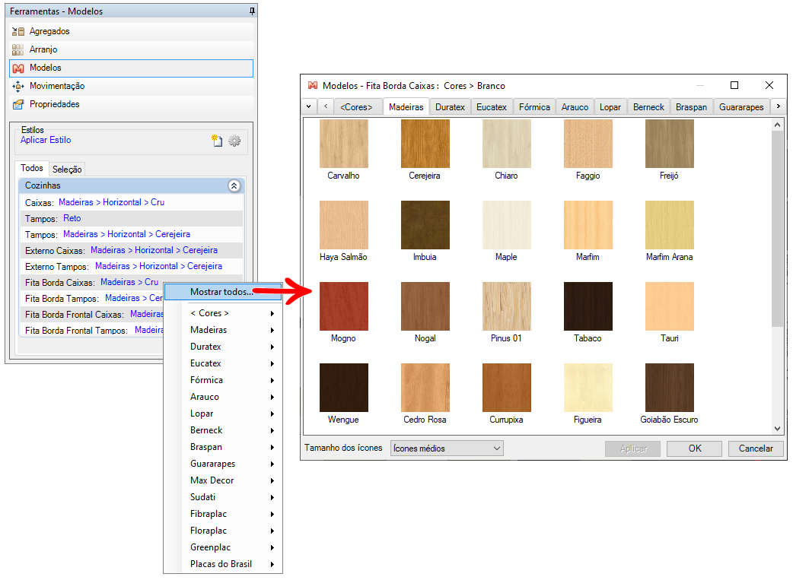Click Aplicar Estilo link
This screenshot has height=580, width=793.
[x=46, y=141]
